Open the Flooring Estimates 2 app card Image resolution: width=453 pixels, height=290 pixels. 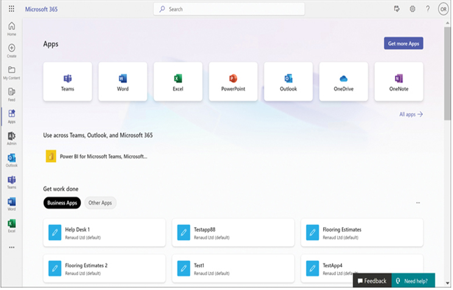pos(104,268)
